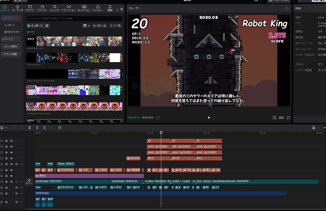Click the split clip tool in timeline toolbar
The width and height of the screenshot is (326, 211).
click(30, 128)
